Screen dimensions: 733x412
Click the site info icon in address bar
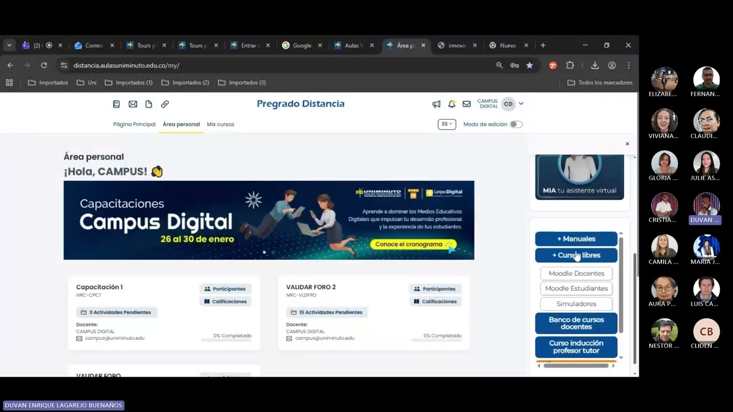point(64,65)
